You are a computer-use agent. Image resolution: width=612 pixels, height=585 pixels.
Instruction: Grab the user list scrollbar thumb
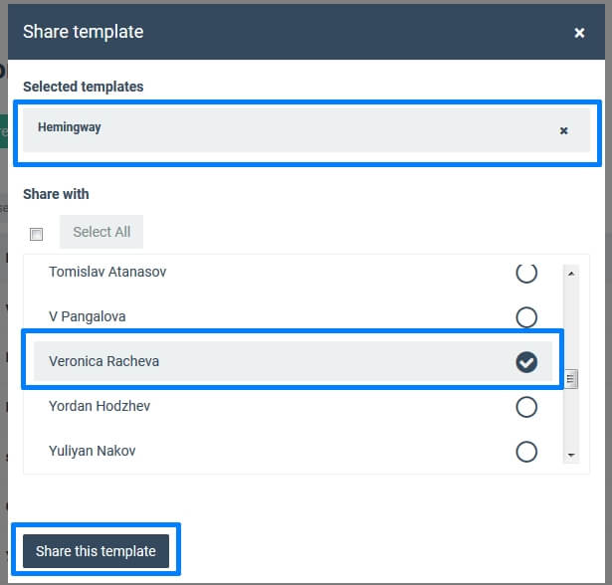(571, 378)
